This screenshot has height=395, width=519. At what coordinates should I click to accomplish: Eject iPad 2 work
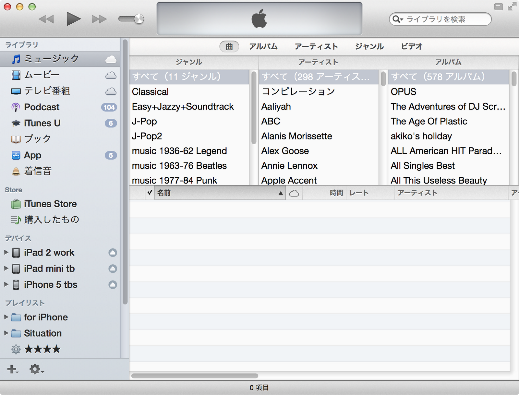tap(113, 253)
